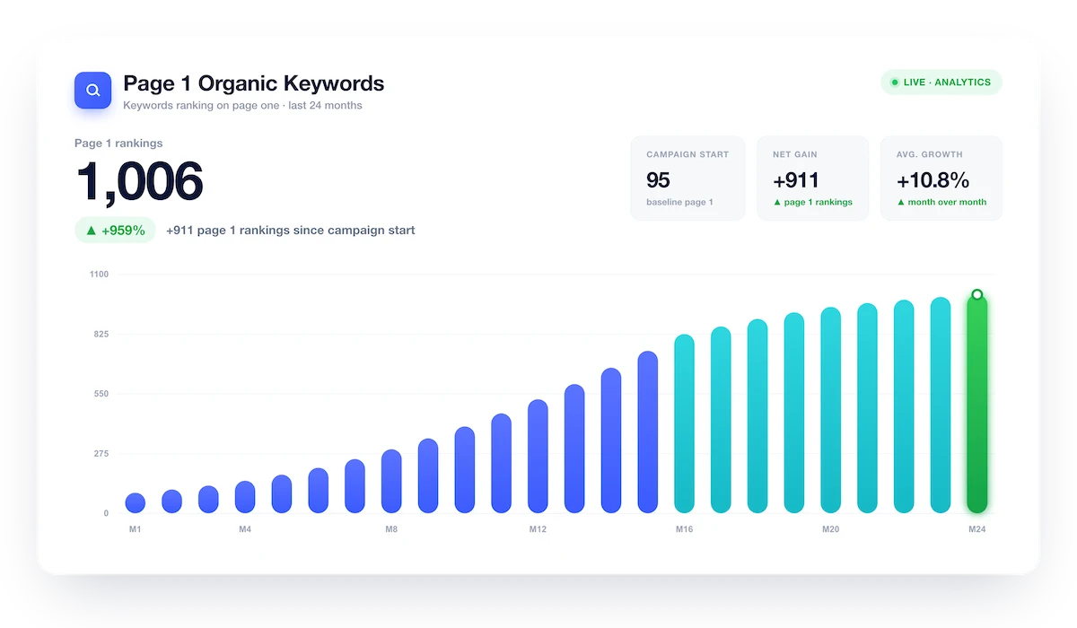Open the Net Gain stat card

pos(812,178)
